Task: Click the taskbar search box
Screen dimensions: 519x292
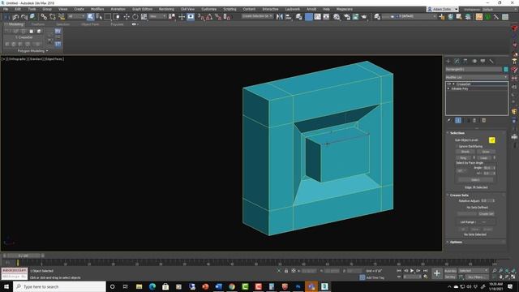Action: 59,286
